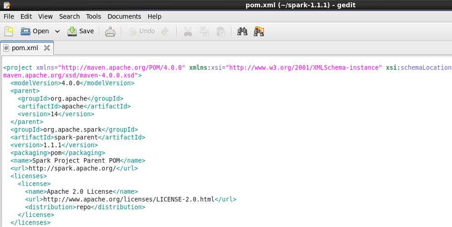452x227 pixels.
Task: Open the Search menu
Action: [x=69, y=16]
